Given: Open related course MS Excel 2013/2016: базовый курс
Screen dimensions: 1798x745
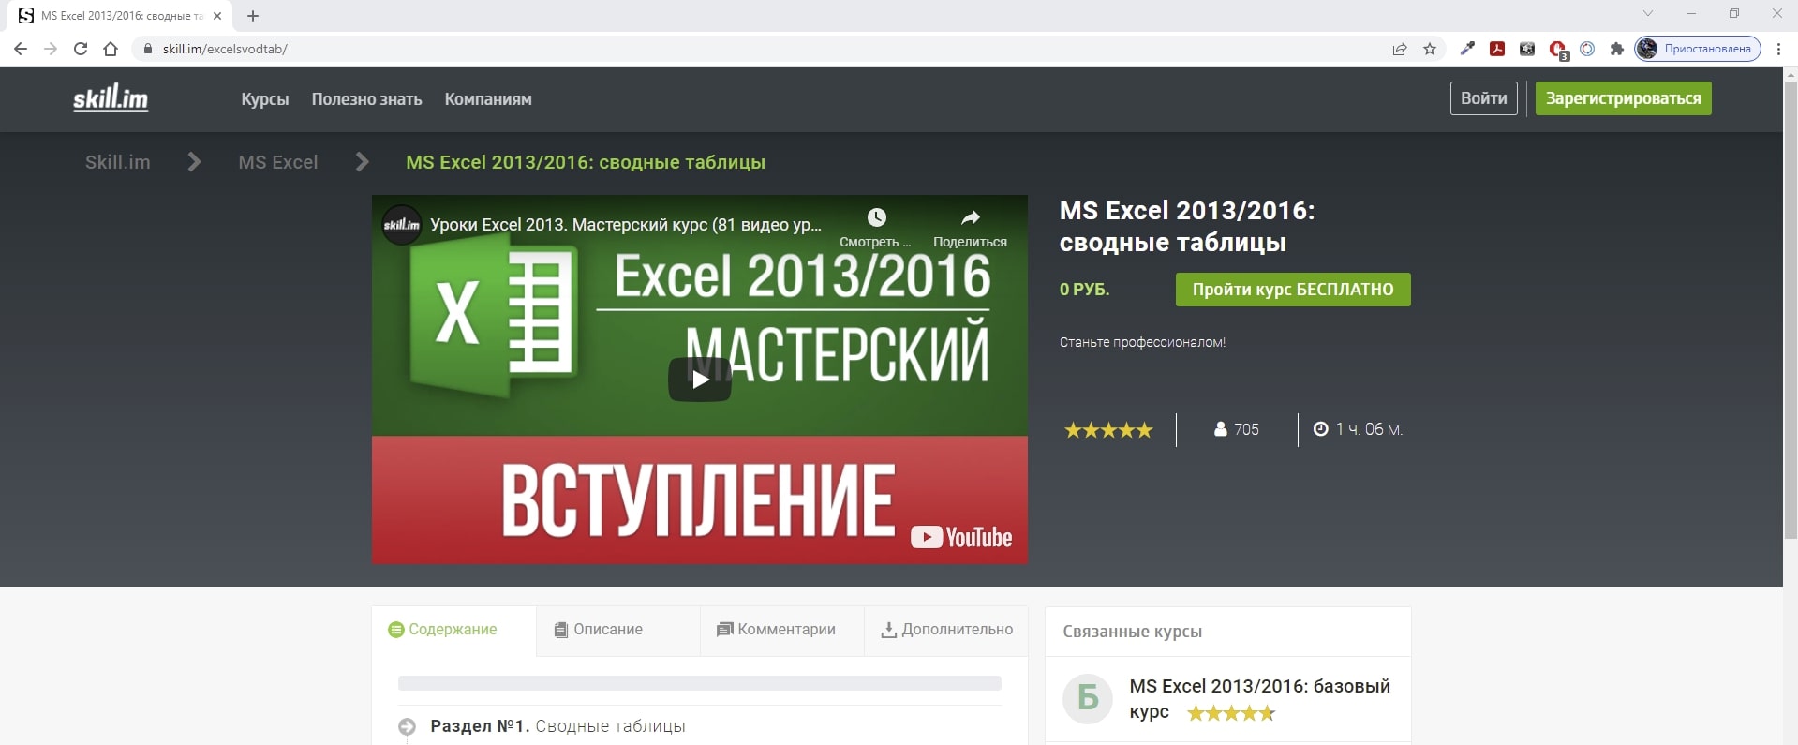Looking at the screenshot, I should pyautogui.click(x=1260, y=698).
